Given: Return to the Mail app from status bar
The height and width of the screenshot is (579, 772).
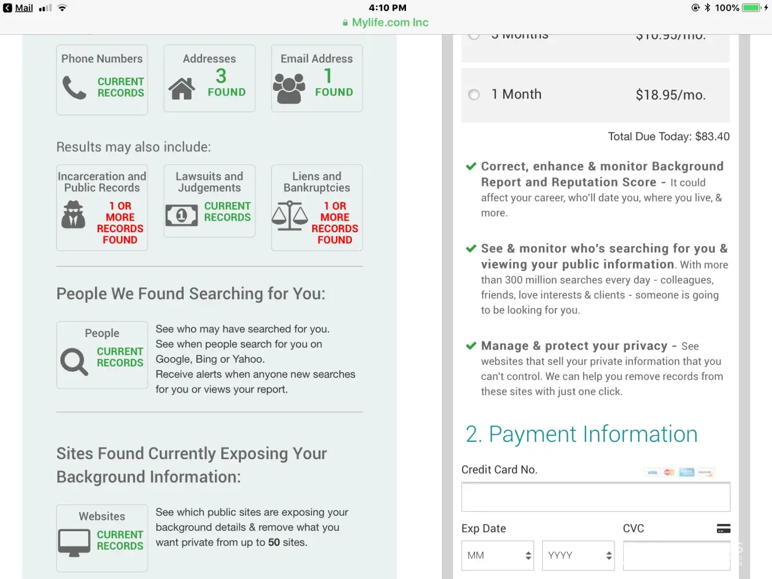Looking at the screenshot, I should (18, 8).
